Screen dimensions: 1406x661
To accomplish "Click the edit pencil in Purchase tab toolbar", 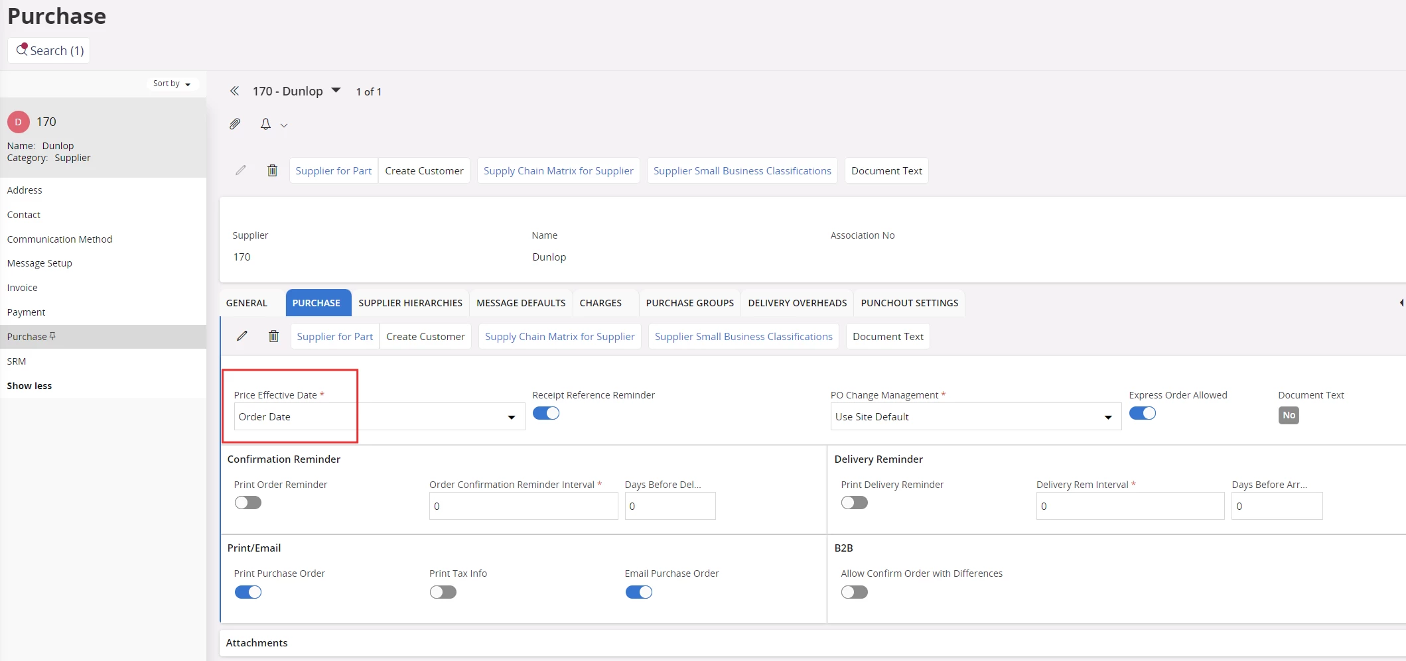I will click(242, 336).
